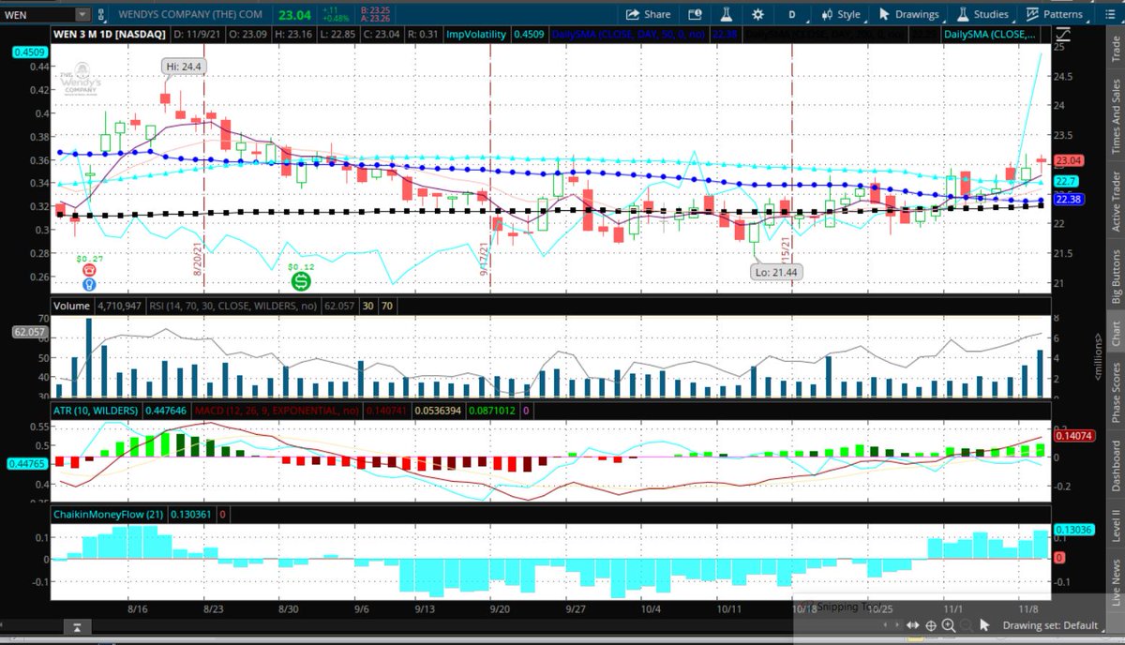Click the green dollar dividend icon
The height and width of the screenshot is (645, 1125).
pos(301,280)
